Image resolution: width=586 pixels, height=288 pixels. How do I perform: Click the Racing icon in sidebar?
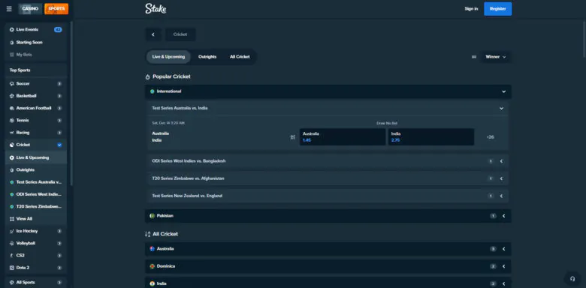[x=11, y=133]
